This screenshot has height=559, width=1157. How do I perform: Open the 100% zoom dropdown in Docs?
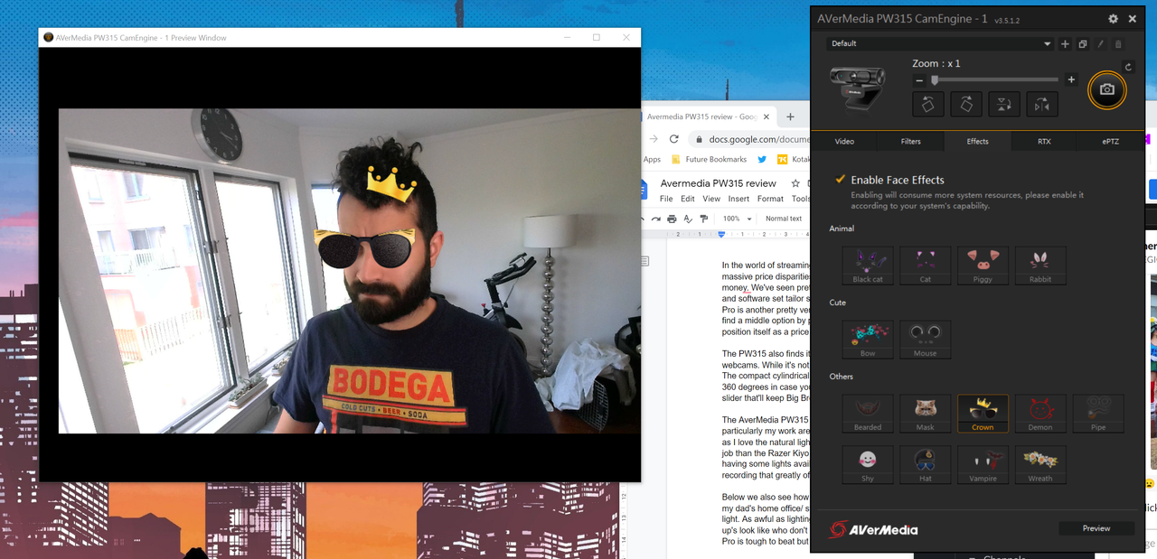pos(738,219)
